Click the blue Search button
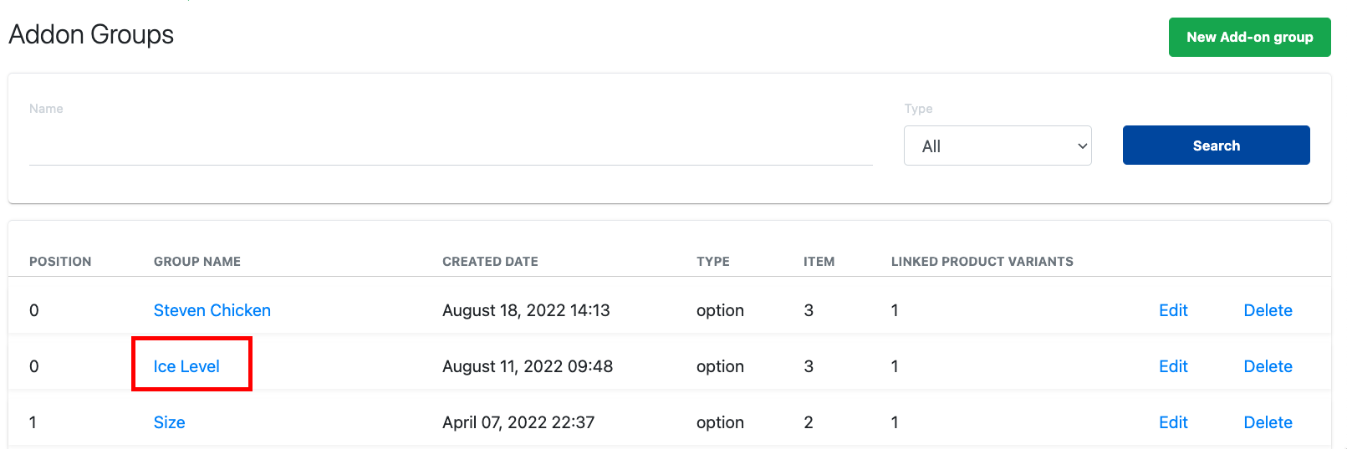This screenshot has width=1347, height=475. pos(1216,146)
